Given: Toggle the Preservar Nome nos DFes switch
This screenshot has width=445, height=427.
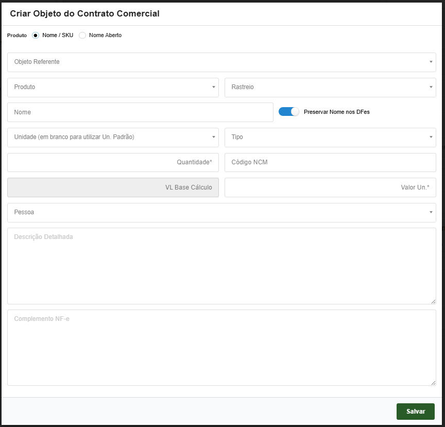Looking at the screenshot, I should (x=288, y=112).
